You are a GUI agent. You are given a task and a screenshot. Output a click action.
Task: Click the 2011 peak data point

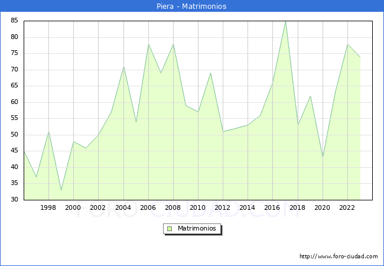[x=210, y=73]
